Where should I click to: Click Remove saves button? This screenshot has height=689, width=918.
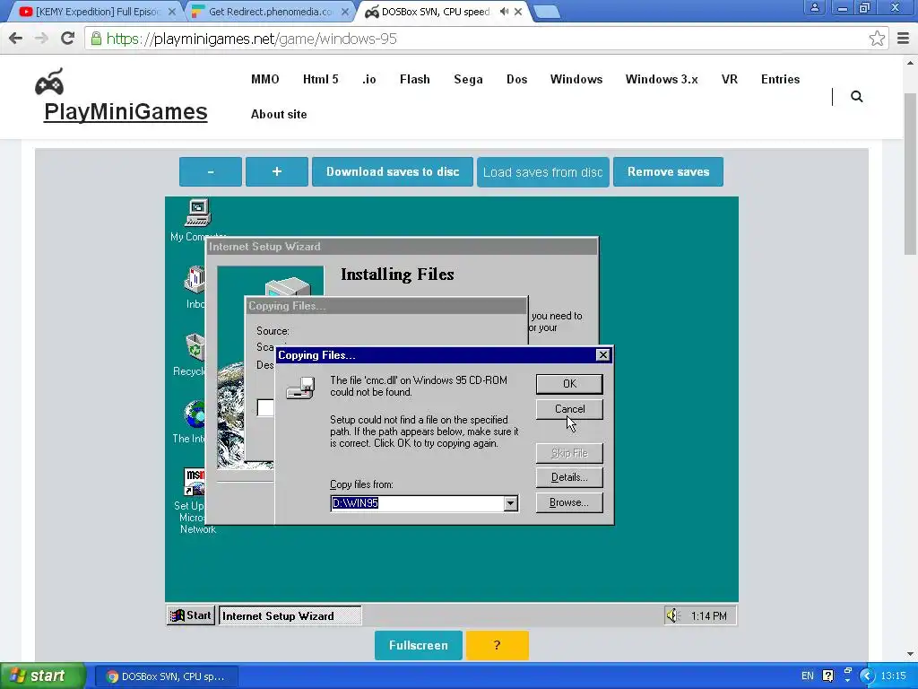(x=668, y=171)
